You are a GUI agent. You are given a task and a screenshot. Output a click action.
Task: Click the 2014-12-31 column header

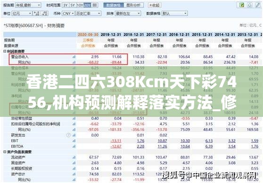click(x=225, y=35)
